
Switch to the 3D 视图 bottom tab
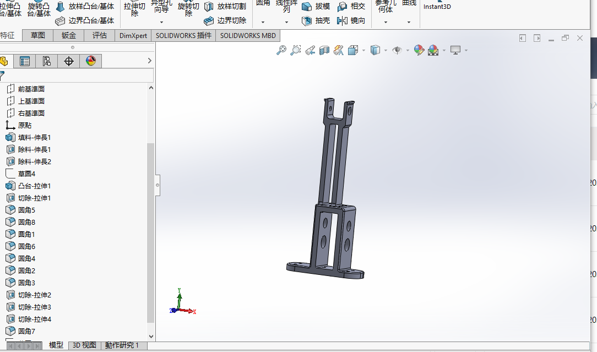point(84,345)
